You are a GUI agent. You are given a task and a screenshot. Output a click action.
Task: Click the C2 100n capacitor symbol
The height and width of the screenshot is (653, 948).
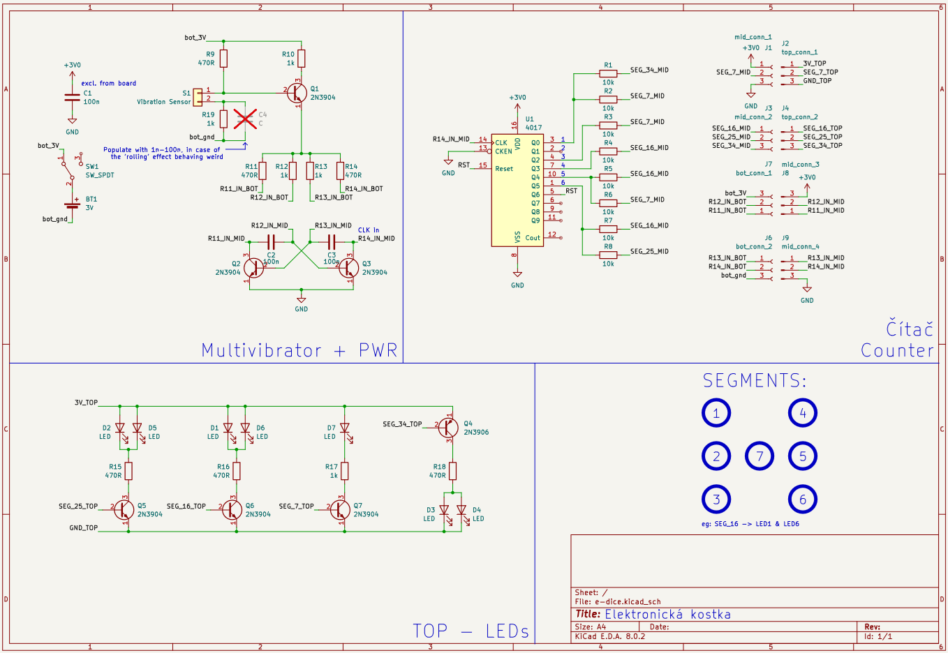click(x=271, y=241)
